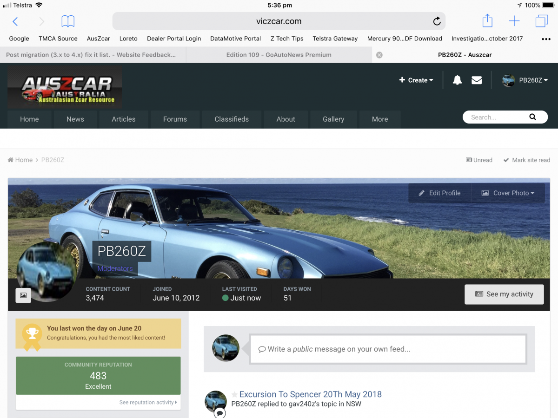
Task: Expand the Create dropdown
Action: click(x=416, y=80)
